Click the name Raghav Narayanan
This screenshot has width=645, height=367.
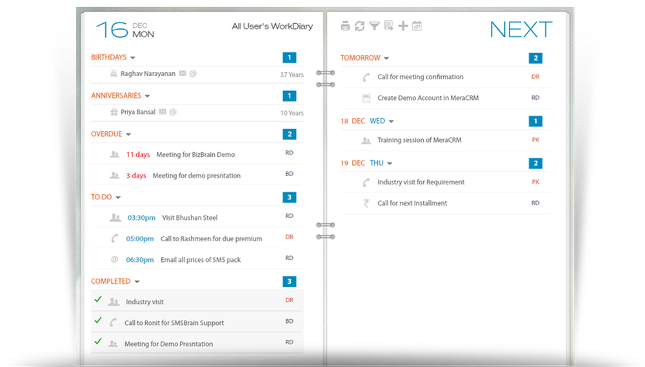(148, 74)
